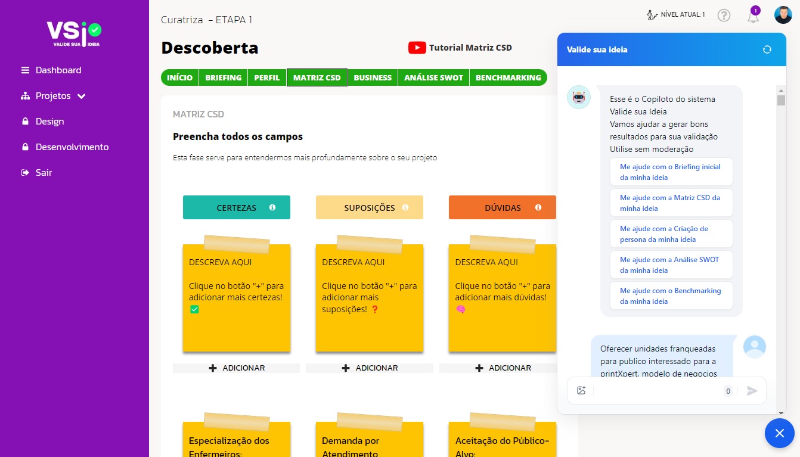Switch to the ANÁLISE SWOT tab
800x457 pixels.
[x=433, y=77]
